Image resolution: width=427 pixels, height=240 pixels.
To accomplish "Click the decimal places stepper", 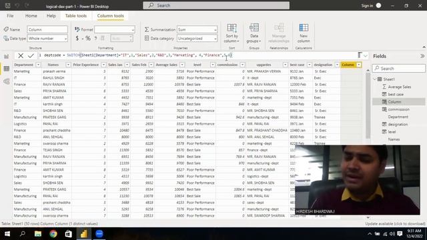I will coord(131,39).
